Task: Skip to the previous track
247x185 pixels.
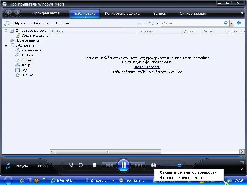Action: coord(109,165)
